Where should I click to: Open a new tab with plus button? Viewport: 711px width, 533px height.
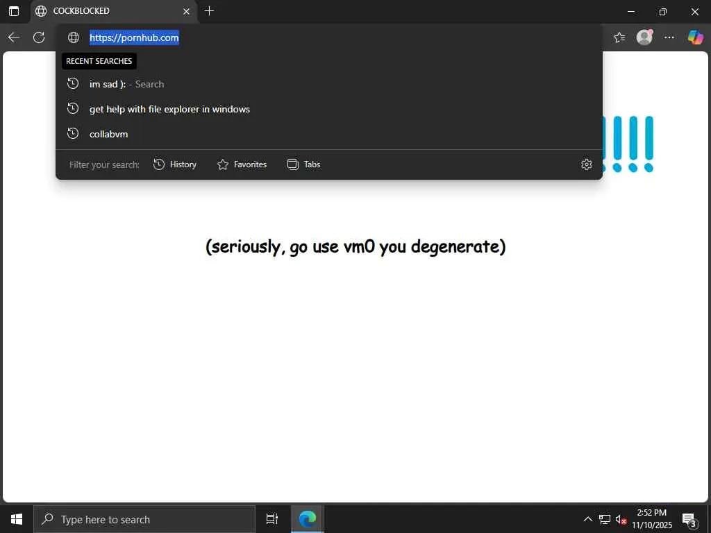coord(209,11)
